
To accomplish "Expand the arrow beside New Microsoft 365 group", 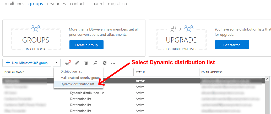I will click(x=57, y=63).
